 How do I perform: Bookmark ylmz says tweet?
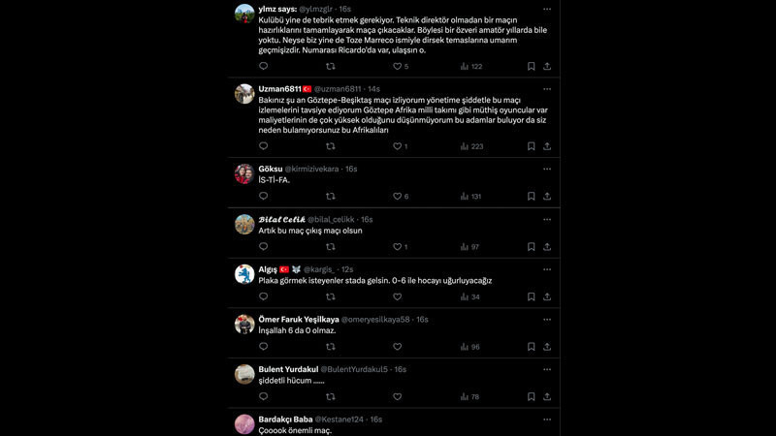point(531,66)
